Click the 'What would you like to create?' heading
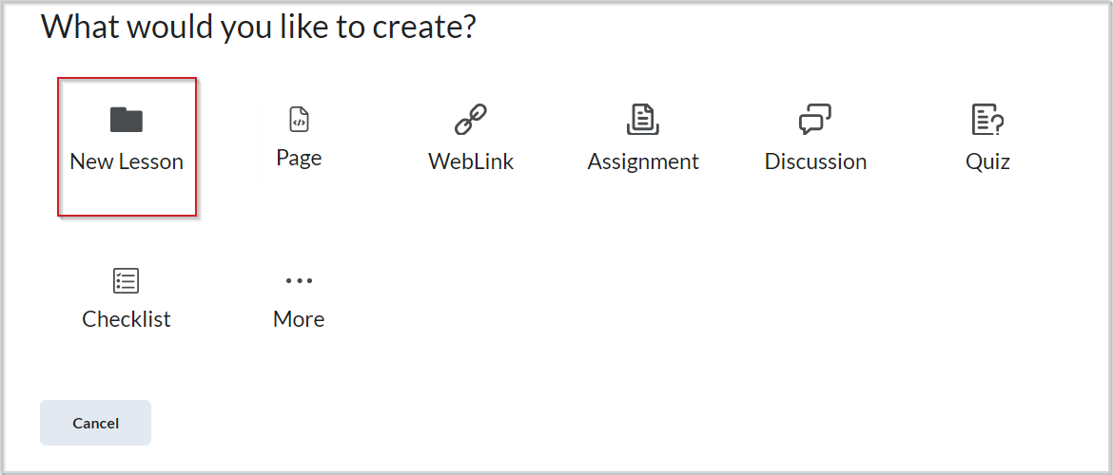This screenshot has height=475, width=1113. [258, 28]
